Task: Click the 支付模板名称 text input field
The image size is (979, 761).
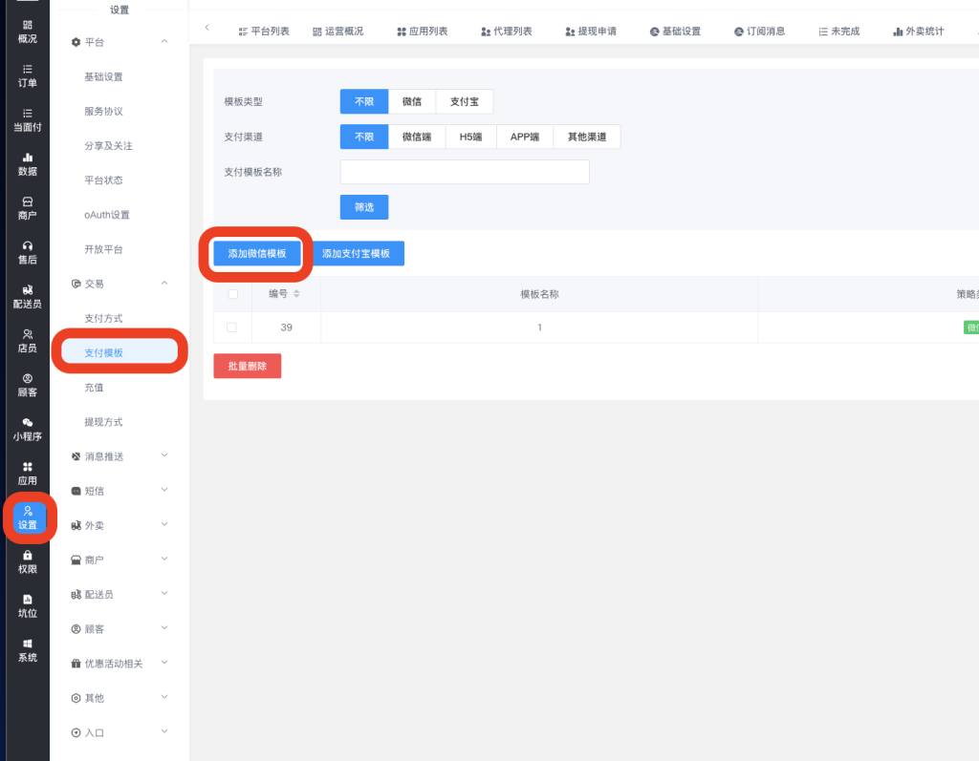Action: (465, 172)
